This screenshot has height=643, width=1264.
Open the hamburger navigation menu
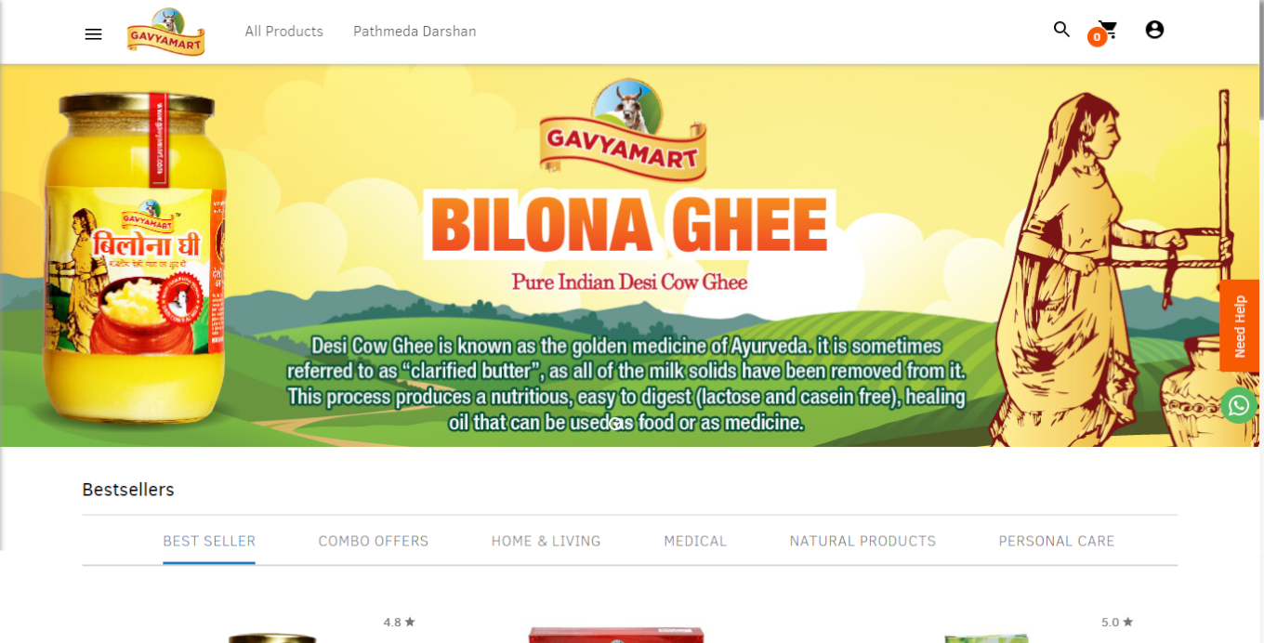tap(93, 34)
